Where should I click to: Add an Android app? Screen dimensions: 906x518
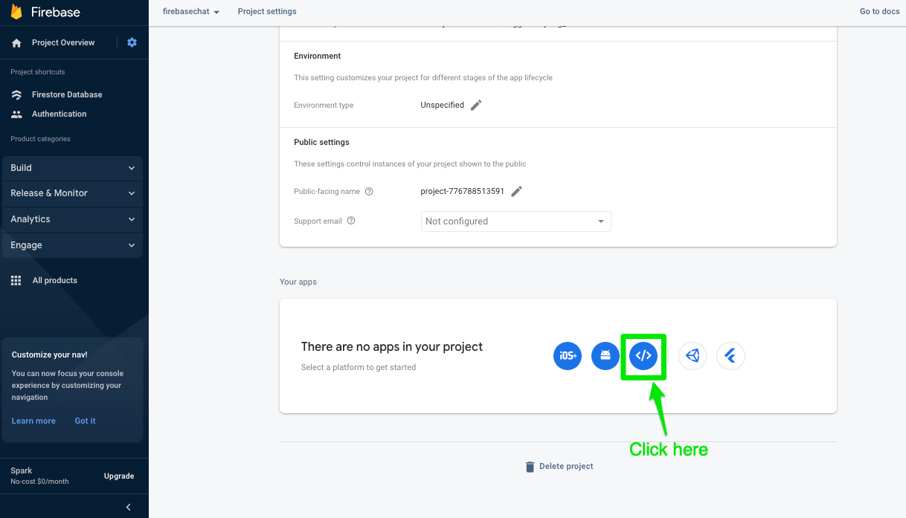point(605,356)
